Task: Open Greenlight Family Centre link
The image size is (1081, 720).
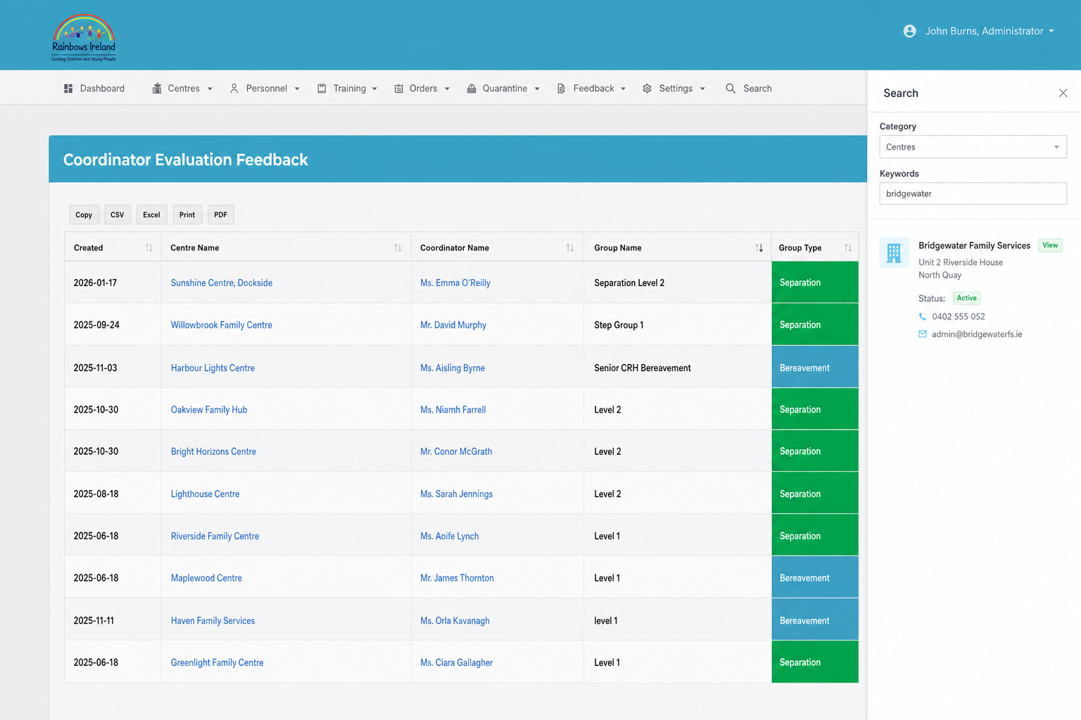Action: [x=217, y=662]
